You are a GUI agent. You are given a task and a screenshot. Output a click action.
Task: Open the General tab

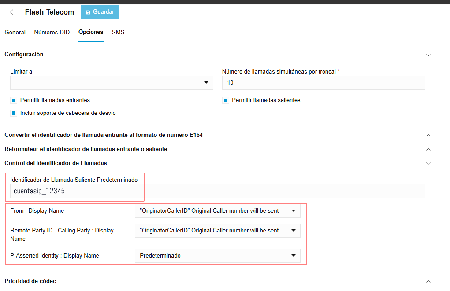coord(15,32)
